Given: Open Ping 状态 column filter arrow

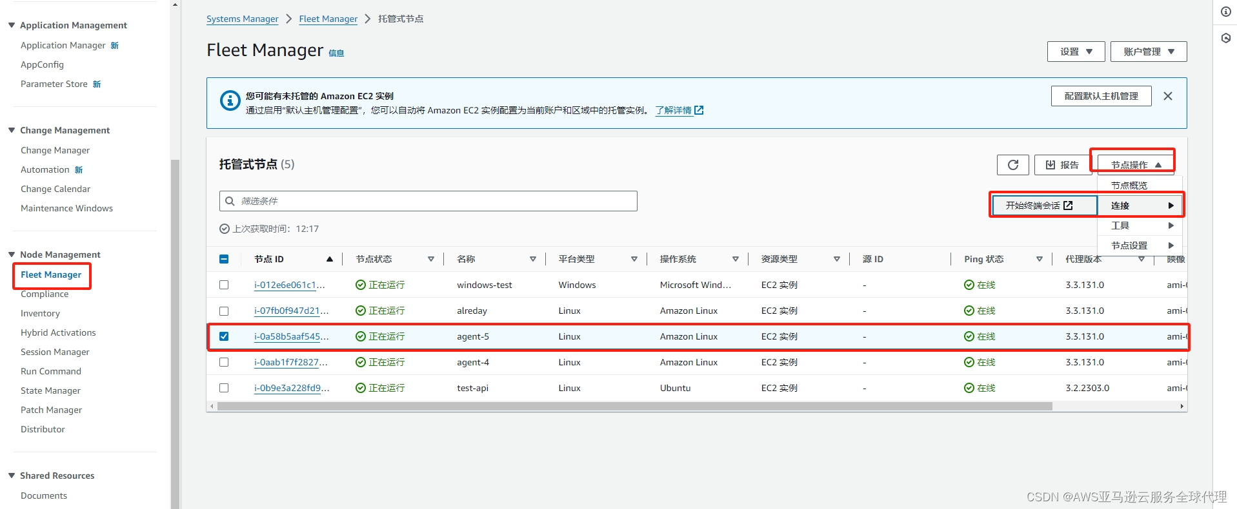Looking at the screenshot, I should (x=1040, y=259).
